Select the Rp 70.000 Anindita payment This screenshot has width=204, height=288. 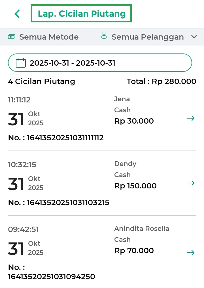pyautogui.click(x=134, y=251)
